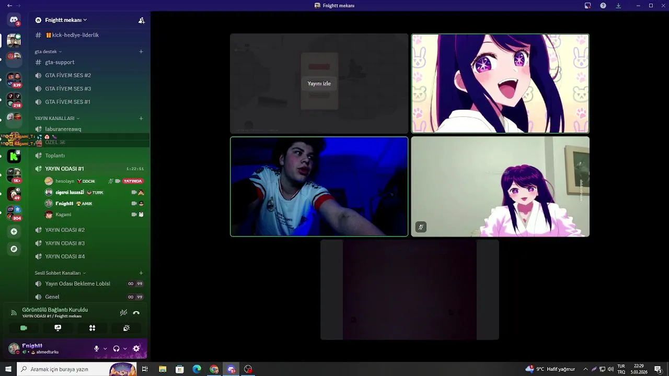Join the Genel voice channel
The height and width of the screenshot is (376, 669).
pos(89,297)
